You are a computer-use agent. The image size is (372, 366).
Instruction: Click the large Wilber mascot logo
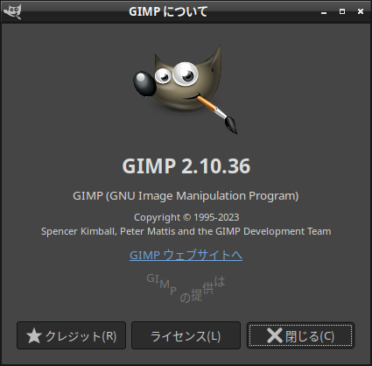(186, 89)
